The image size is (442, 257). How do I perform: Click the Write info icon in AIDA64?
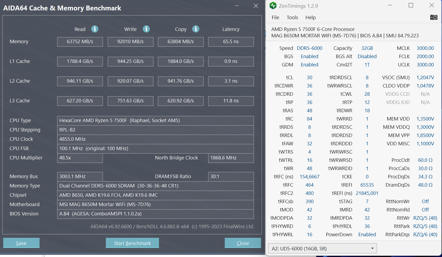(x=146, y=29)
